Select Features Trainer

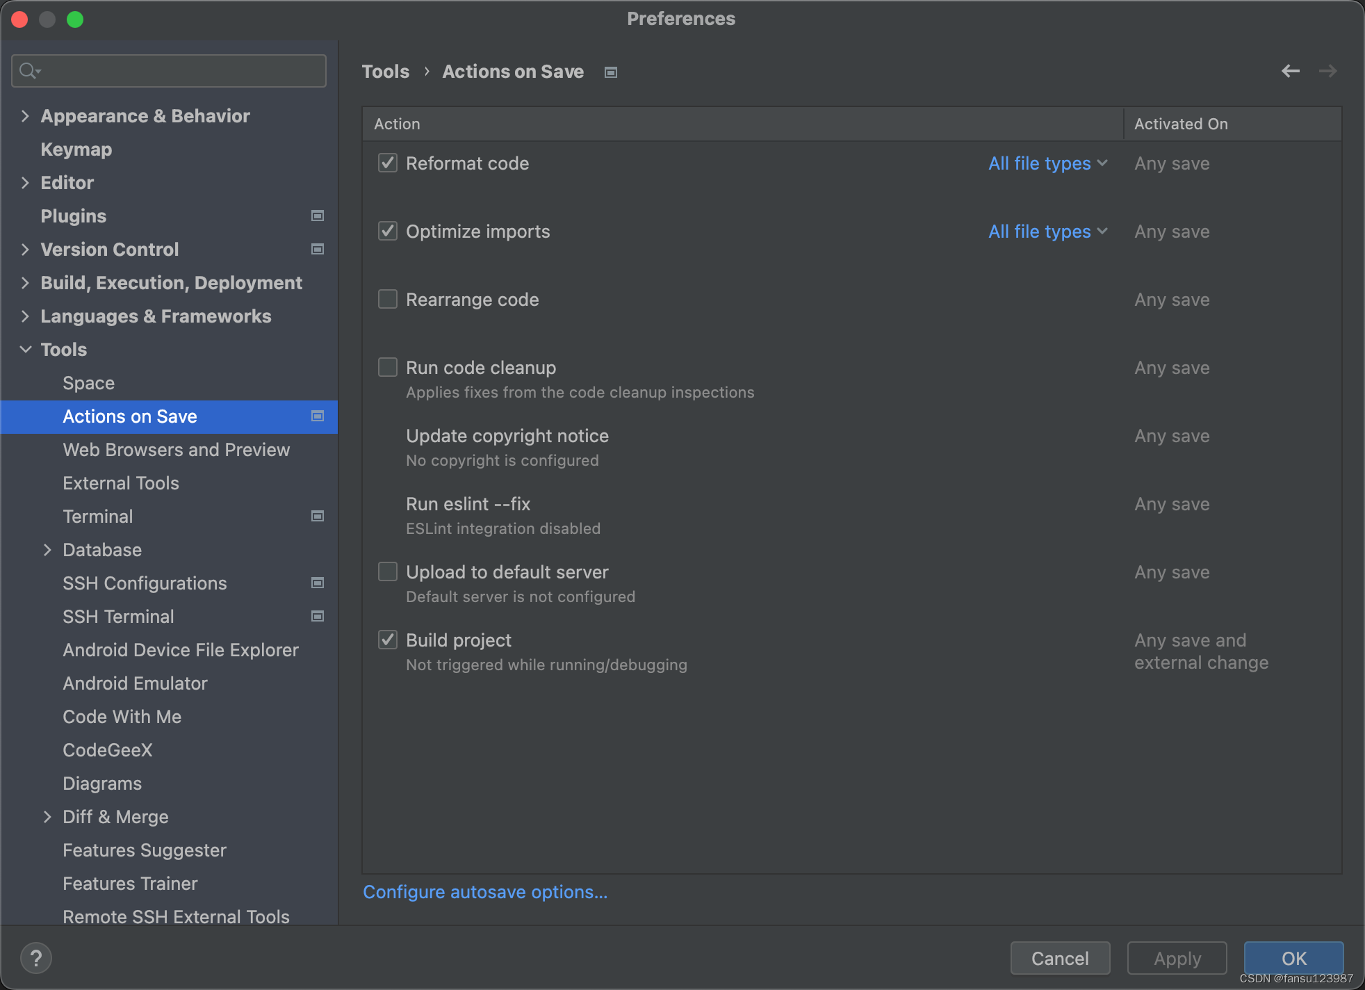(130, 884)
